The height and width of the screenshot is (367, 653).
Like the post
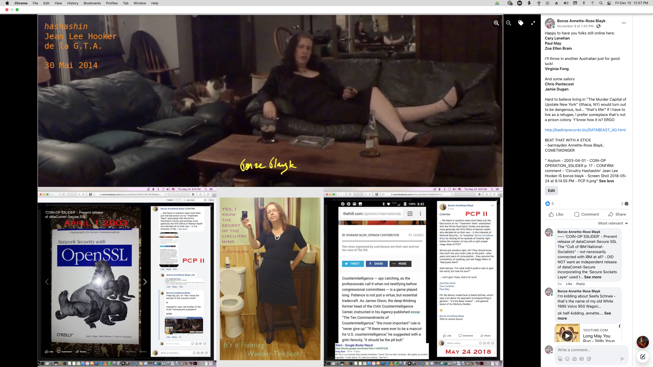tap(556, 214)
